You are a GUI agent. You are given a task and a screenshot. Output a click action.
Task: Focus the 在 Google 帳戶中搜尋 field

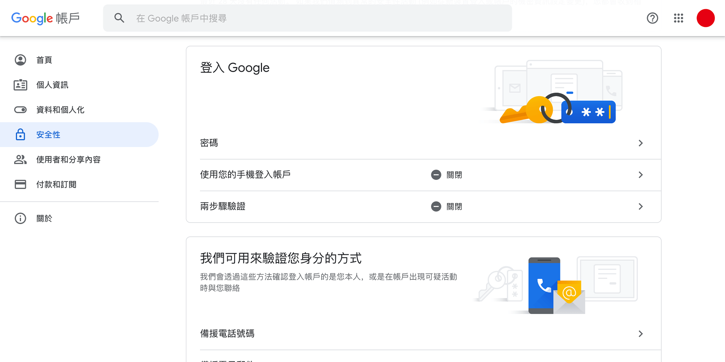click(307, 18)
